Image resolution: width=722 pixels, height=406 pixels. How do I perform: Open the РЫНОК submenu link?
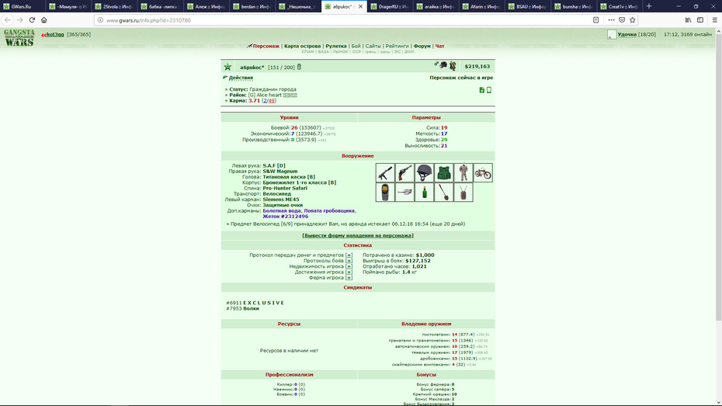click(340, 51)
